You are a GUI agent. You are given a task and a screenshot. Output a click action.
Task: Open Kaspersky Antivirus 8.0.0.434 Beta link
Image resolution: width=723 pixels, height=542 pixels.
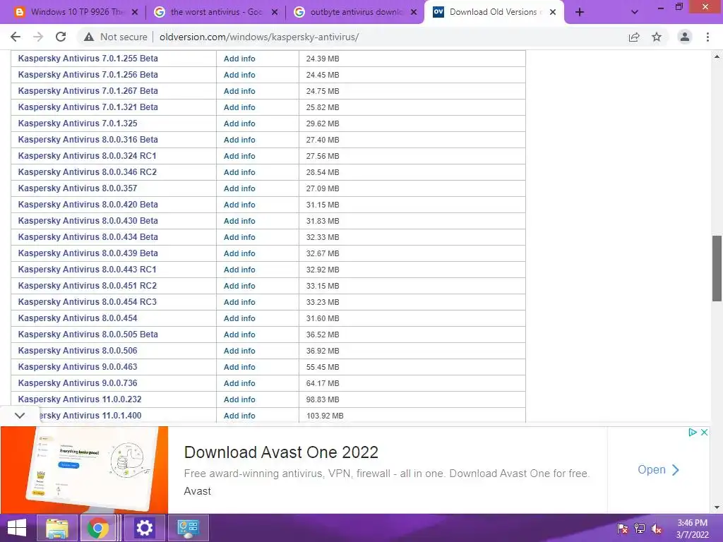(x=88, y=237)
